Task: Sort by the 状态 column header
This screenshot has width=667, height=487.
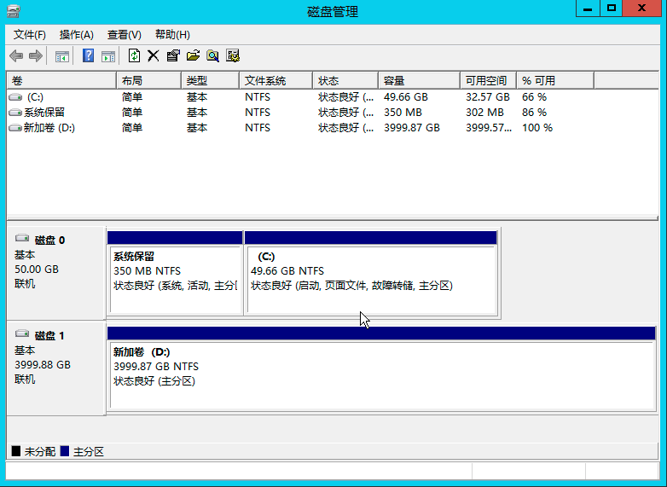Action: pos(345,80)
